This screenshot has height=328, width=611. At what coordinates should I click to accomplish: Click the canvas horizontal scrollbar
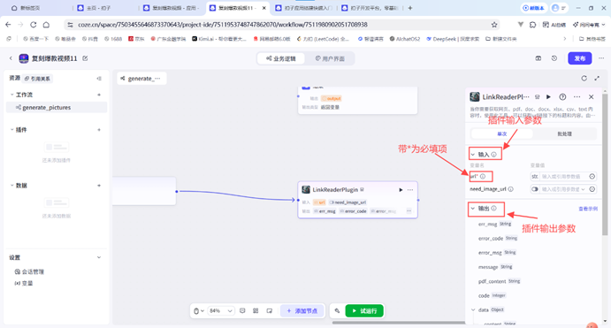pyautogui.click(x=398, y=323)
